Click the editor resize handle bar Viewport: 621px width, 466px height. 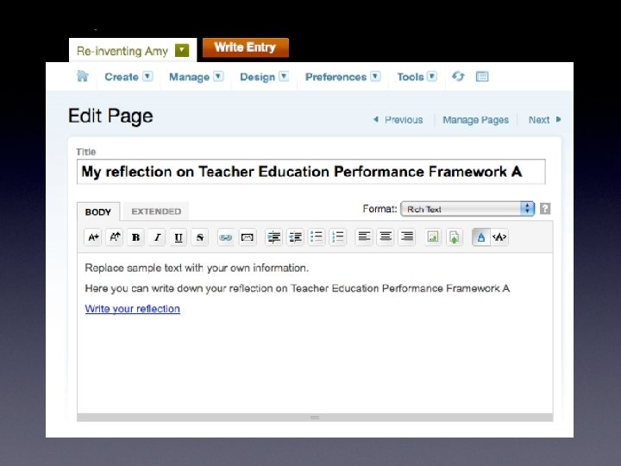tap(315, 418)
